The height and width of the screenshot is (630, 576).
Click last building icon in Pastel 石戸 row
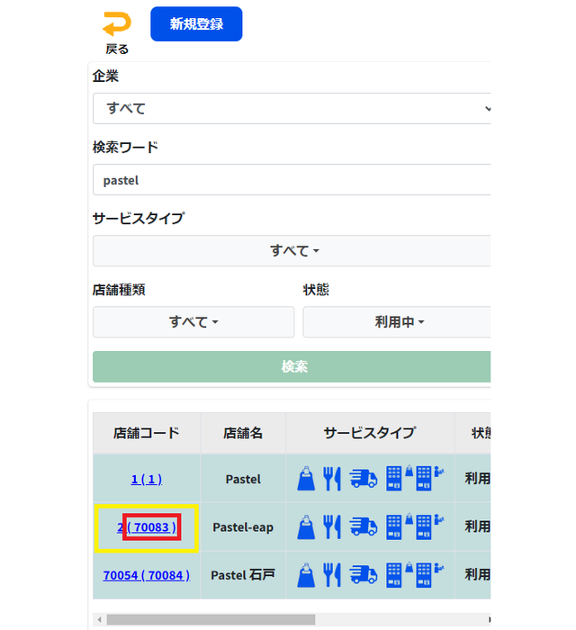[x=425, y=574]
